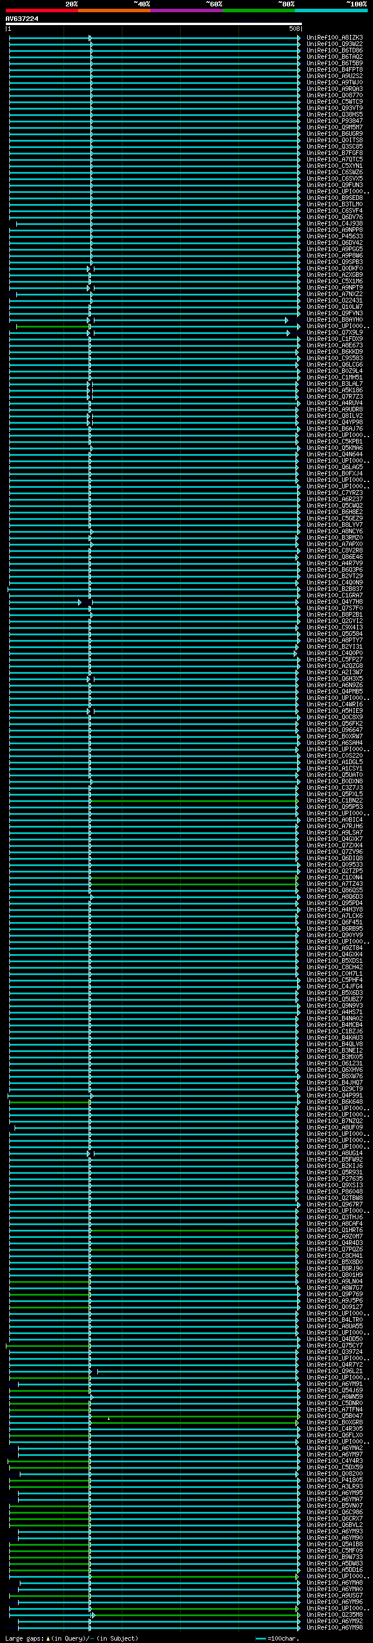Viewport: 373px width, 1643px height.
Task: Click UniRef100_P41805 label
Action: (335, 1480)
